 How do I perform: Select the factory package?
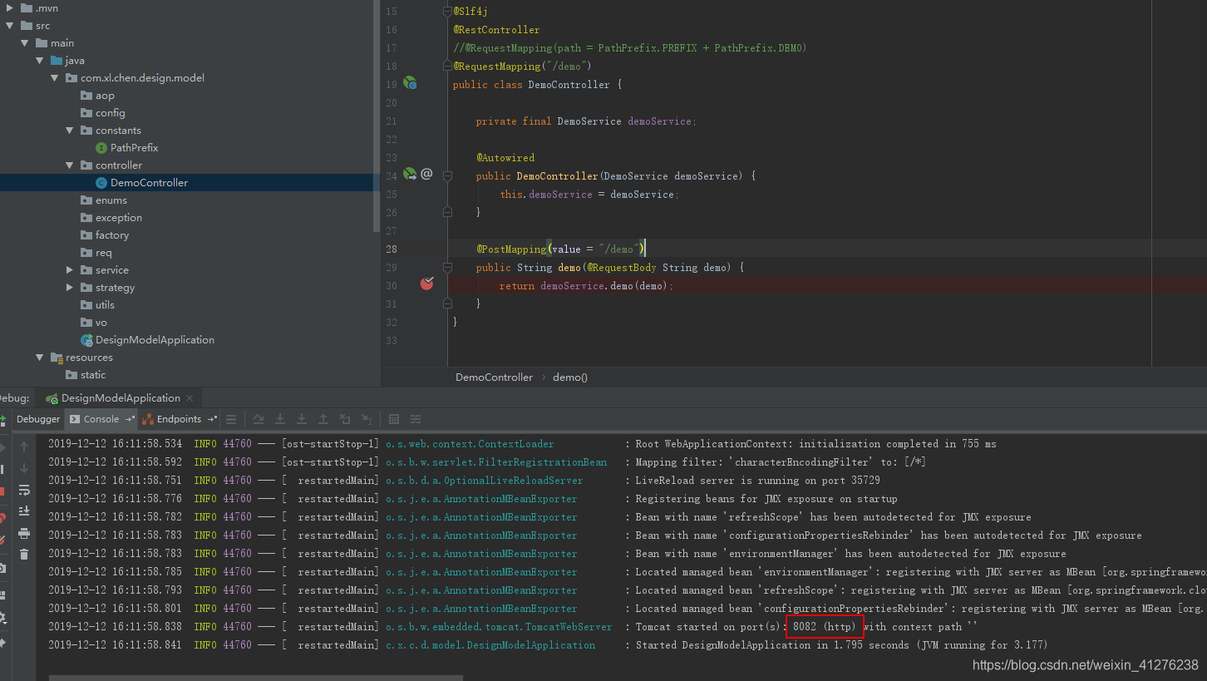click(111, 235)
